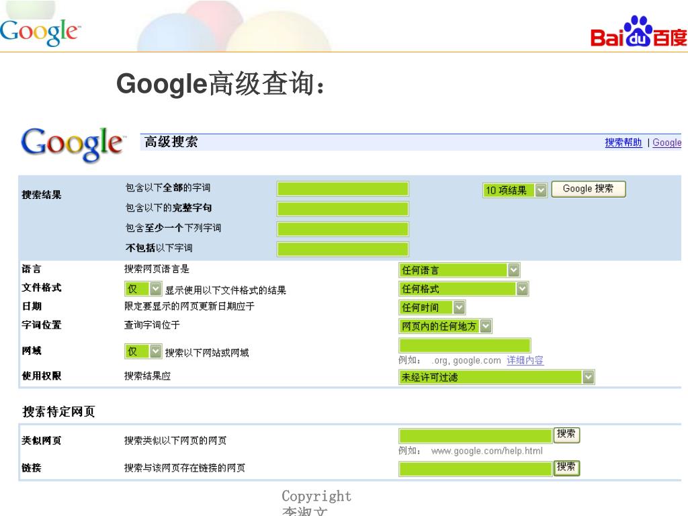
Task: Click 搜索 button in 链接 row
Action: 566,468
